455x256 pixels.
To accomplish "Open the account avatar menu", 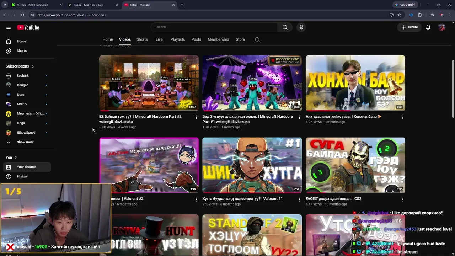I will 442,27.
